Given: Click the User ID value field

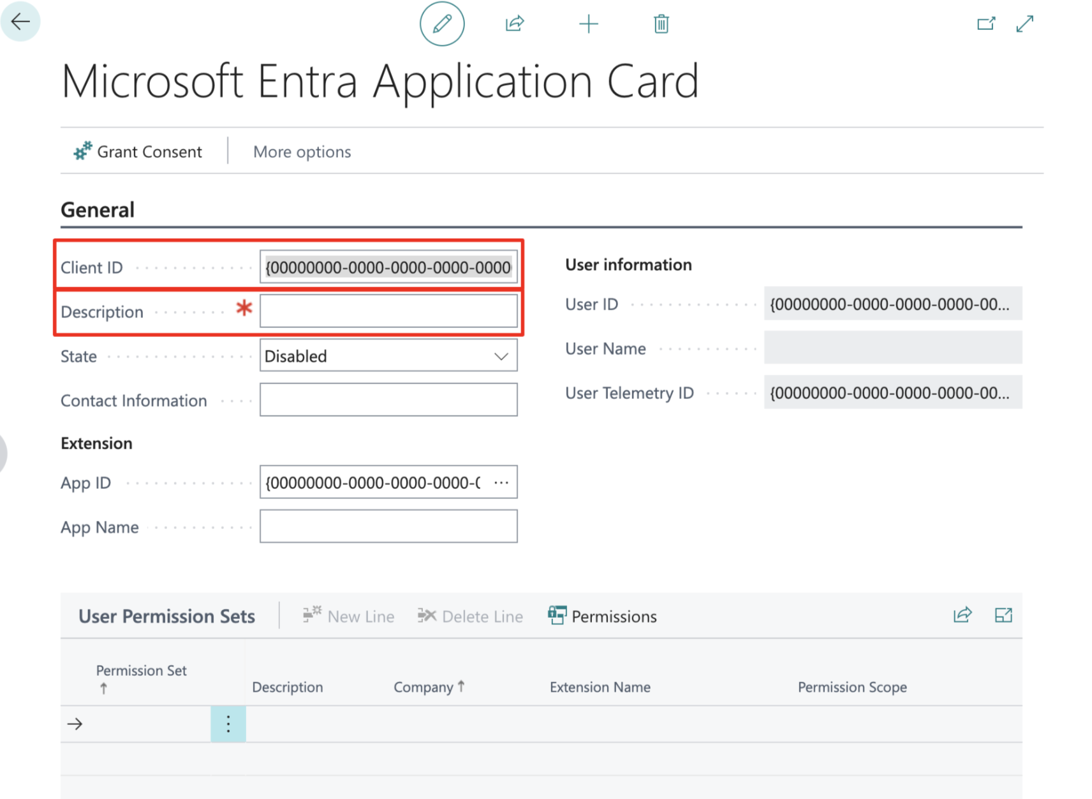Looking at the screenshot, I should 893,304.
